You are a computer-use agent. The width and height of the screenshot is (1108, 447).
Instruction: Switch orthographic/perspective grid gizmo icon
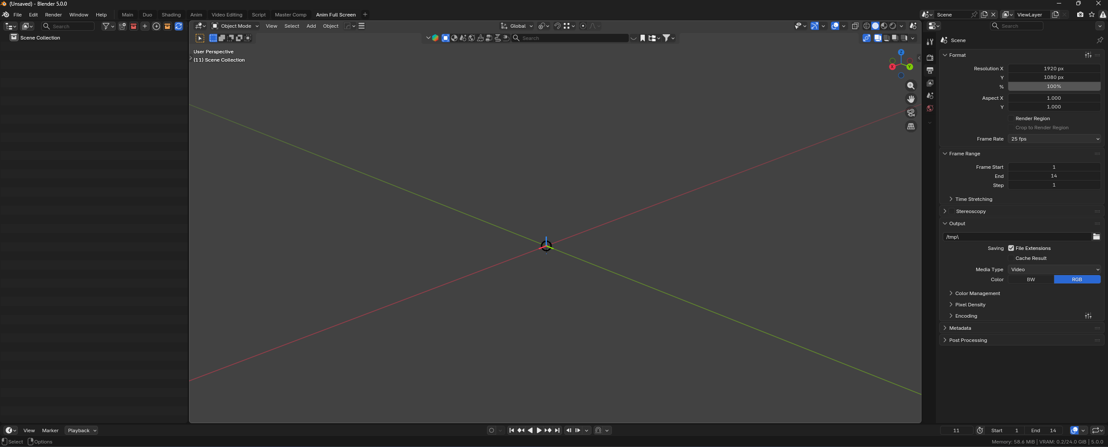tap(911, 126)
